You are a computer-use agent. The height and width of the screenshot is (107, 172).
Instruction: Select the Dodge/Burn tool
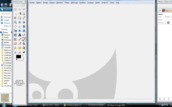coord(24,52)
